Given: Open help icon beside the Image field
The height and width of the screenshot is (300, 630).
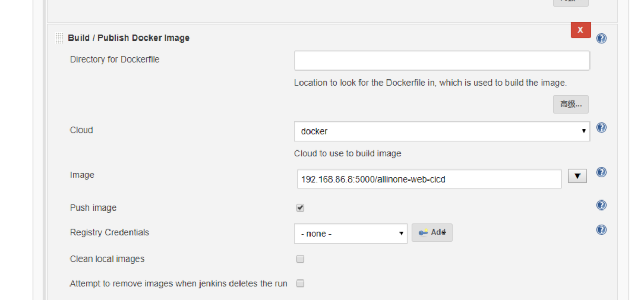Looking at the screenshot, I should 602,172.
